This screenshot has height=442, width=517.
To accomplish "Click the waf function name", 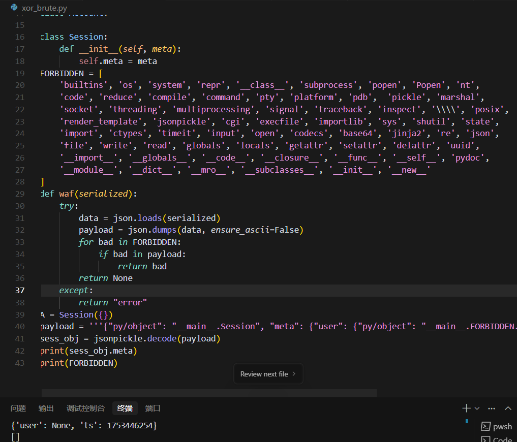I will [x=67, y=194].
